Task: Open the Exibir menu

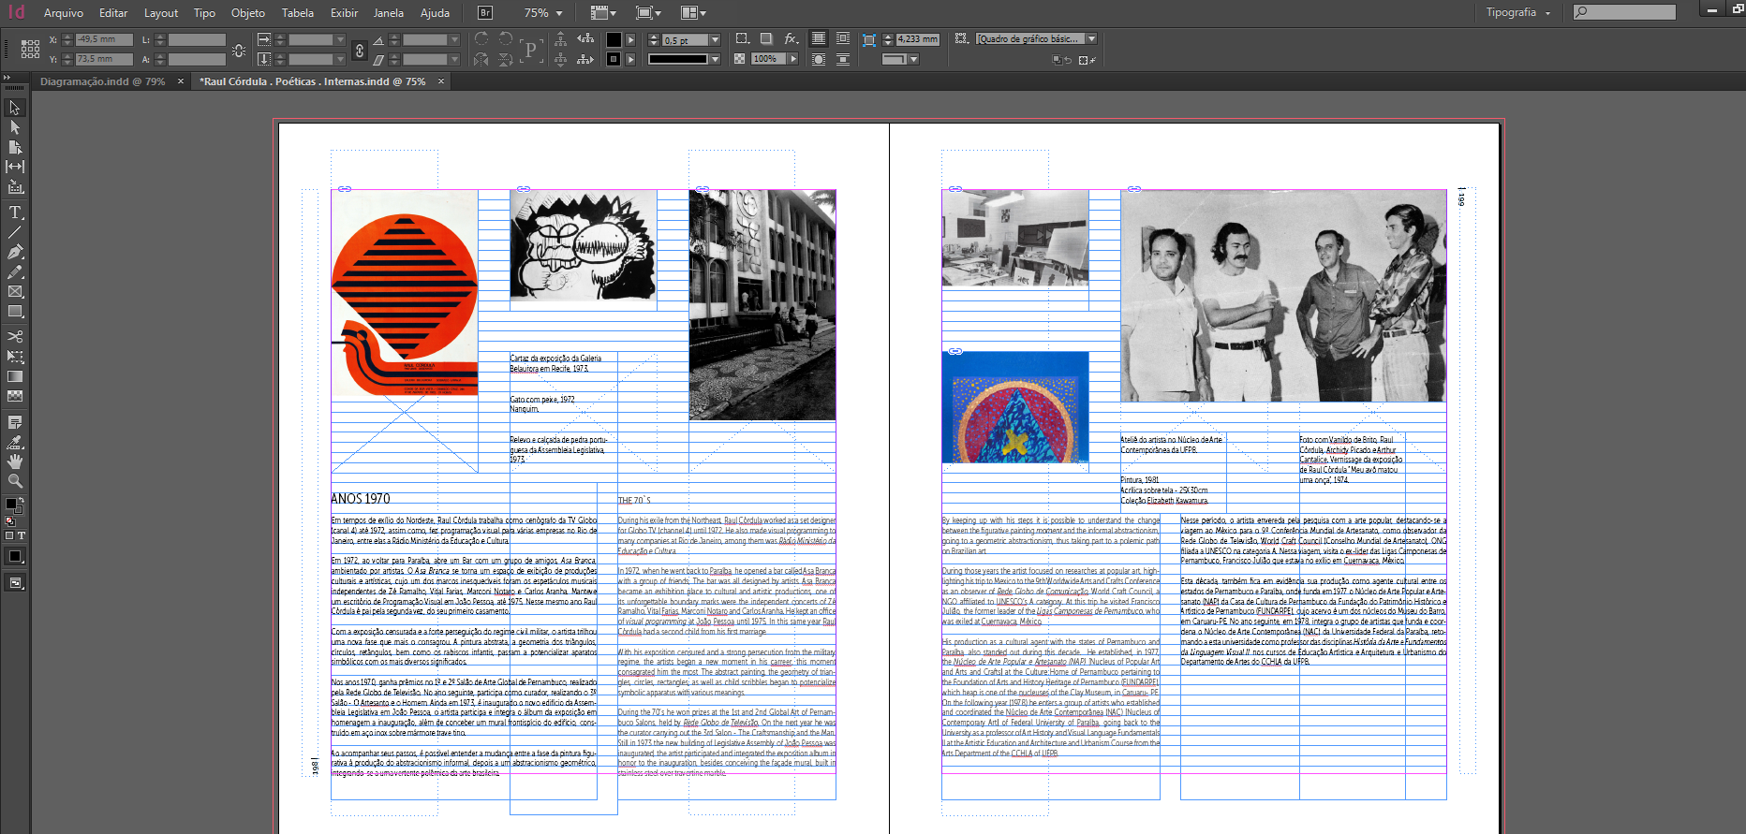Action: [x=345, y=13]
